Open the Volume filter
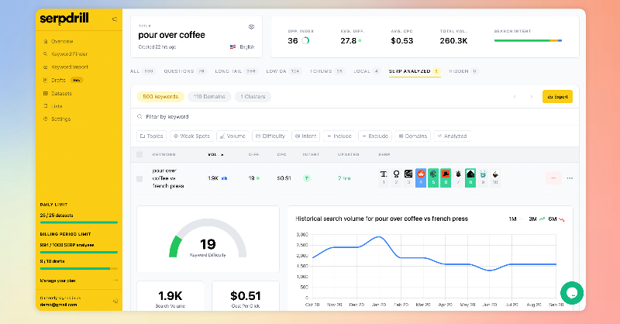The image size is (620, 324). coord(233,136)
